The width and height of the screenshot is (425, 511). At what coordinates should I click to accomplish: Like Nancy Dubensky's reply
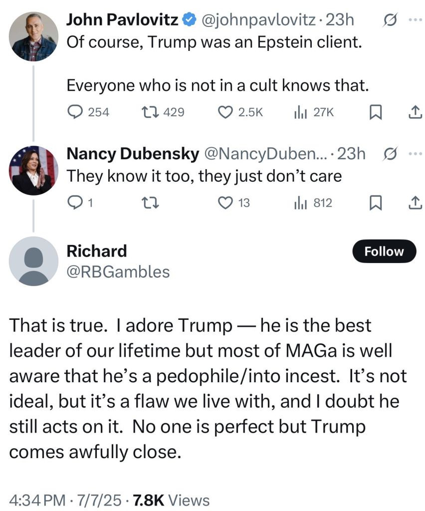click(226, 203)
